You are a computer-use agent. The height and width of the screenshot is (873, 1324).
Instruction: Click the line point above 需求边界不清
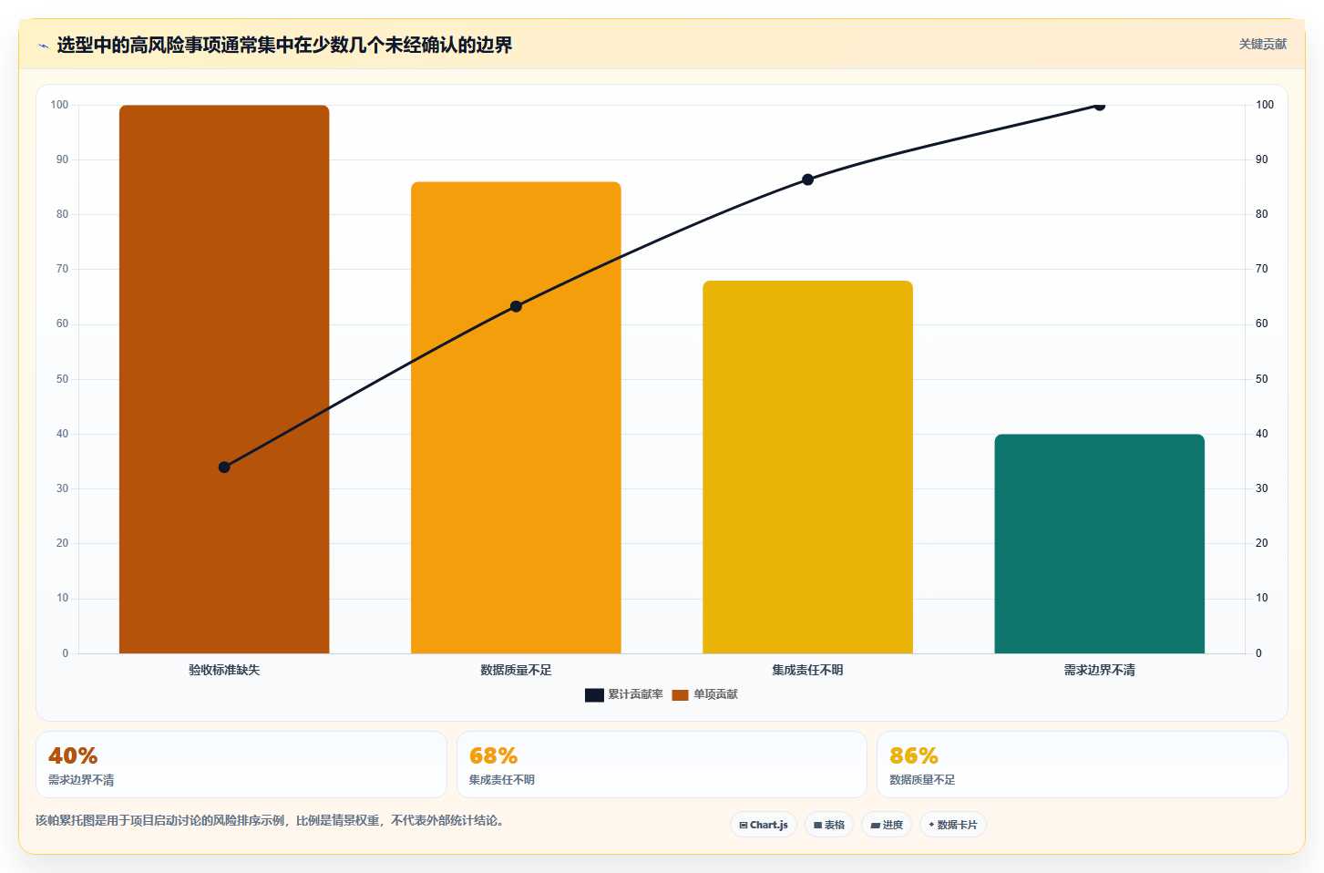point(1099,106)
